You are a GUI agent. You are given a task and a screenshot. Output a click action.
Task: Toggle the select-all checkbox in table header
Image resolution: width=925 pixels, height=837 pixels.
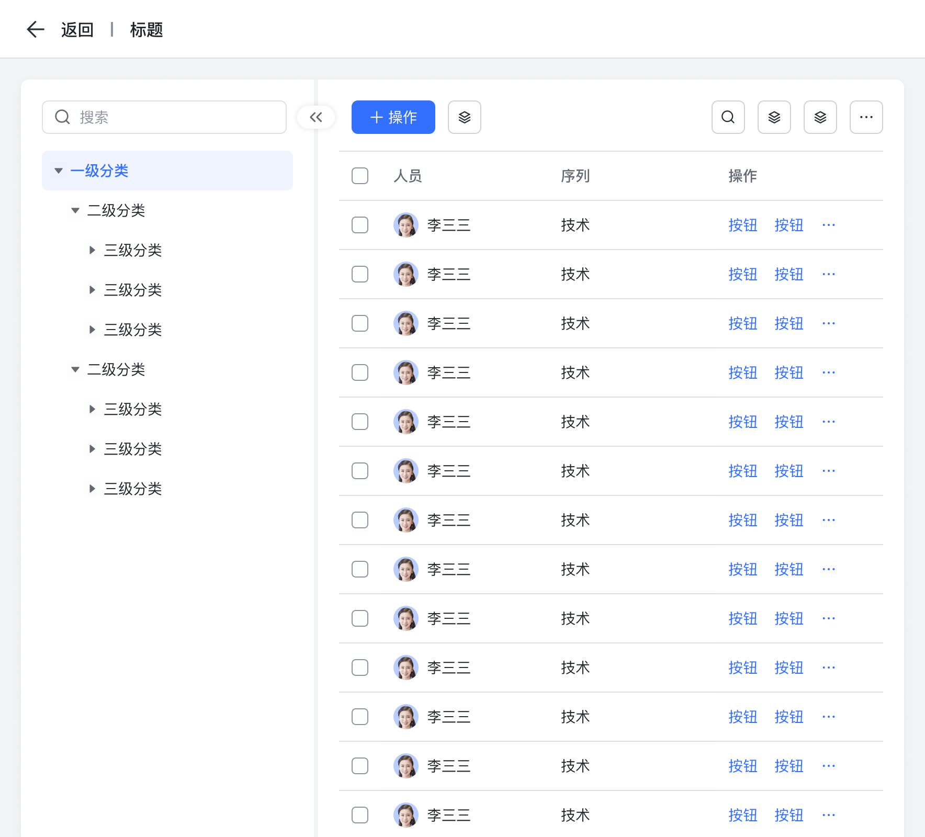click(x=360, y=176)
